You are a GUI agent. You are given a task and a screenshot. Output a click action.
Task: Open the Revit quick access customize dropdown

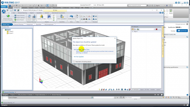[x=56, y=6]
